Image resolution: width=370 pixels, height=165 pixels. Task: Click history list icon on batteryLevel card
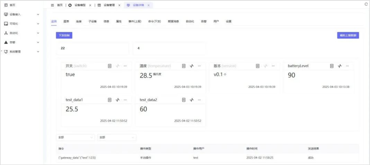[x=332, y=66]
